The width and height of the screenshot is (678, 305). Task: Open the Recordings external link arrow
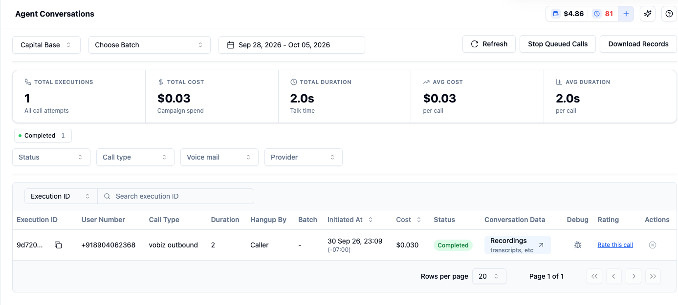[x=541, y=245]
